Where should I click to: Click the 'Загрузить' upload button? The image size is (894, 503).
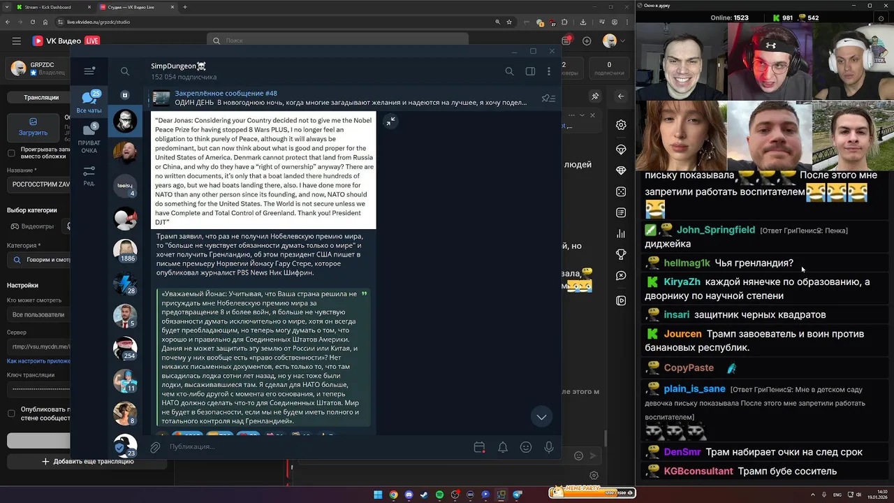point(33,126)
